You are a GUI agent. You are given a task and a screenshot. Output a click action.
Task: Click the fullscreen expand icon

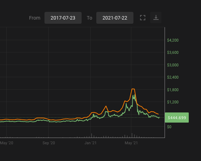click(143, 18)
